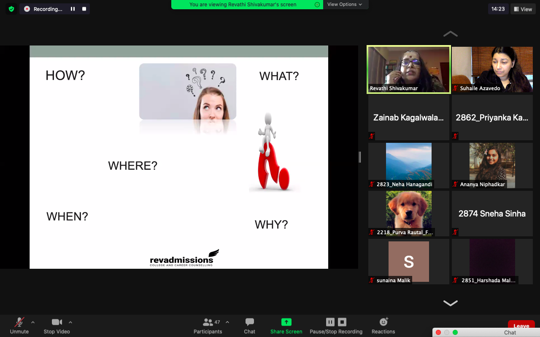Click the green Share Screen icon
Viewport: 540px width, 337px height.
(286, 322)
